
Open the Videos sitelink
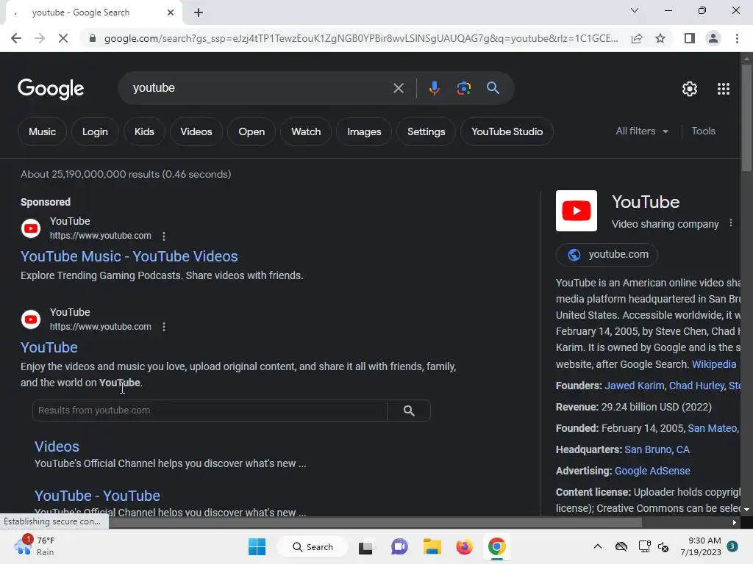point(57,446)
